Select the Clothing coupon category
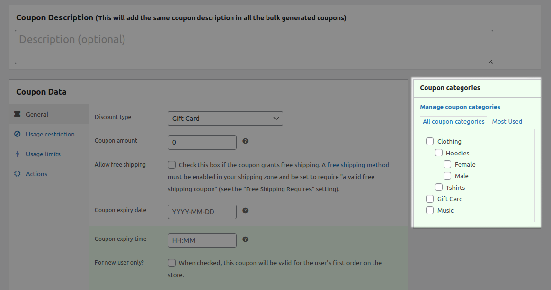This screenshot has height=290, width=551. coord(429,141)
